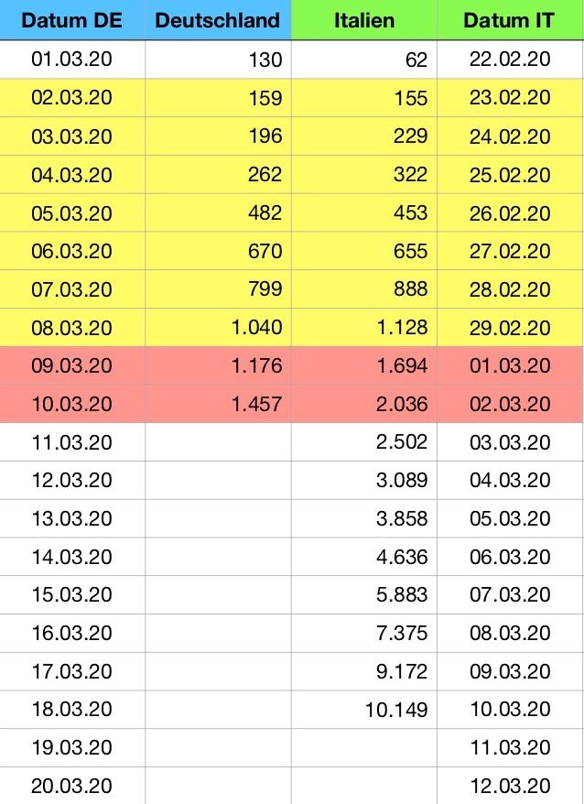Screen dimensions: 584x804
Task: Click the Italien cell showing 10.149
Action: click(x=364, y=710)
